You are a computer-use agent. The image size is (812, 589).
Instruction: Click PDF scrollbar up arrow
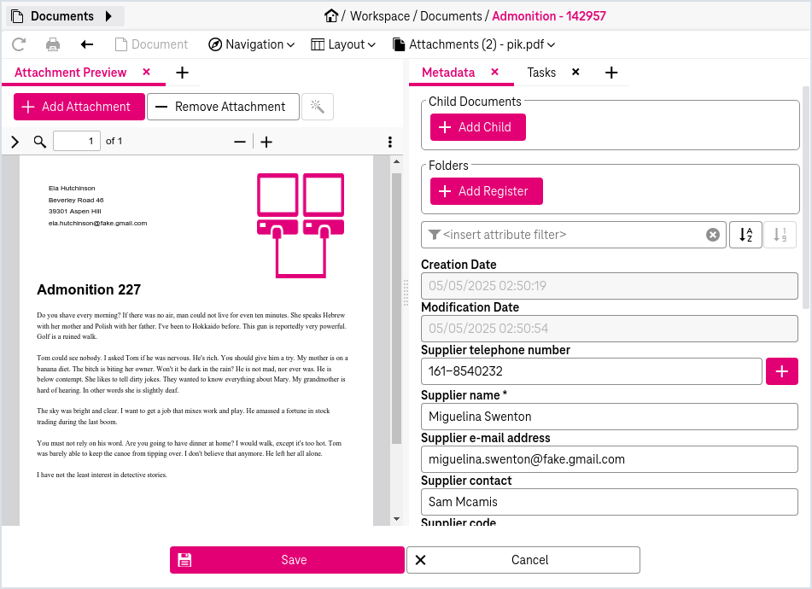397,162
